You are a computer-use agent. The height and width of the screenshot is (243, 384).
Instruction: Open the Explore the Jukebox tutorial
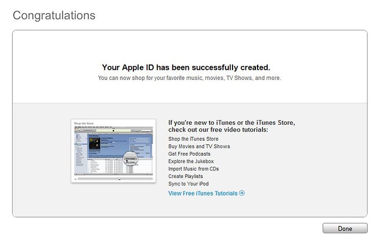(x=191, y=161)
